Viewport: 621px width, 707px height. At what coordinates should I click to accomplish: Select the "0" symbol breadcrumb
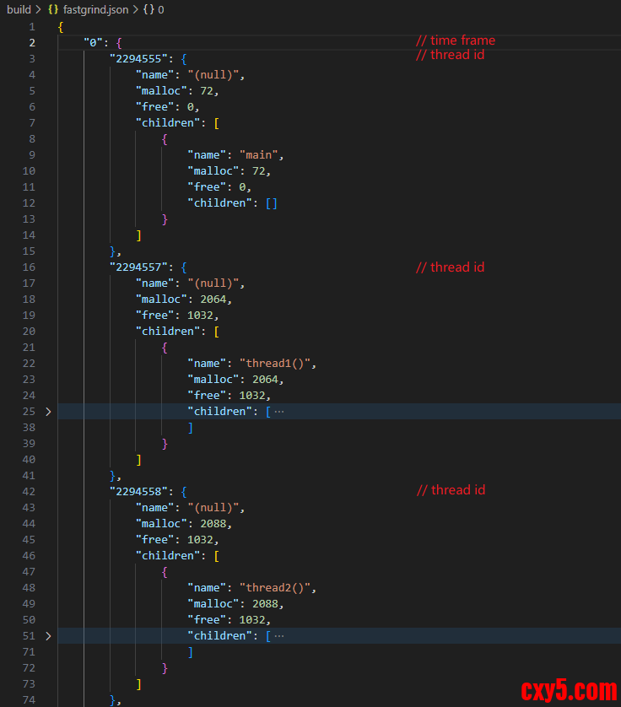click(161, 9)
